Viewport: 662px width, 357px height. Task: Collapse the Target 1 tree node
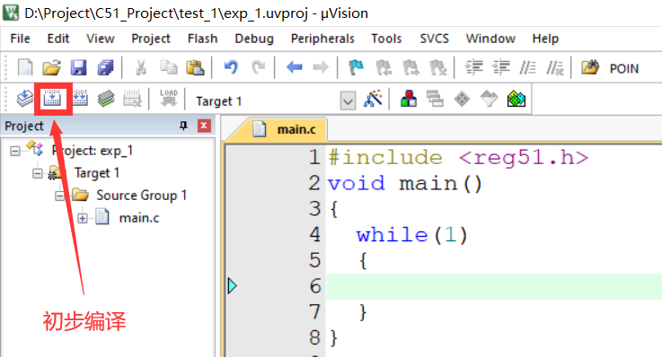(x=37, y=173)
